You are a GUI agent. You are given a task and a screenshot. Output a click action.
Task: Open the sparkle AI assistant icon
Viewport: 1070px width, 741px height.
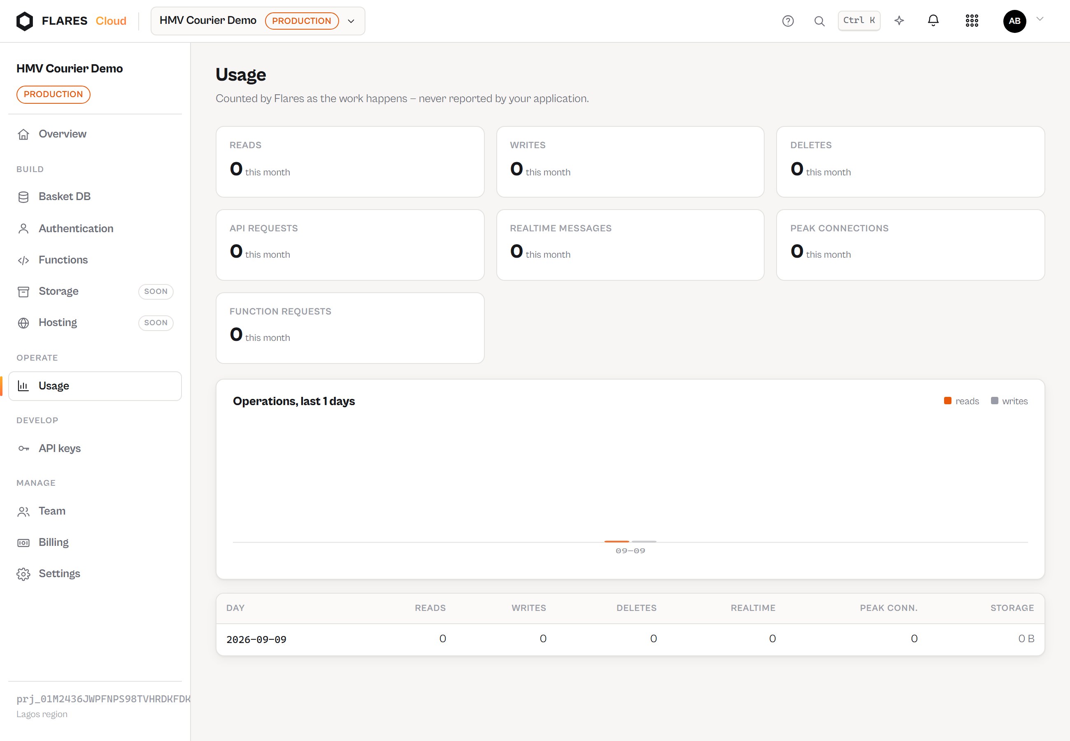tap(899, 21)
